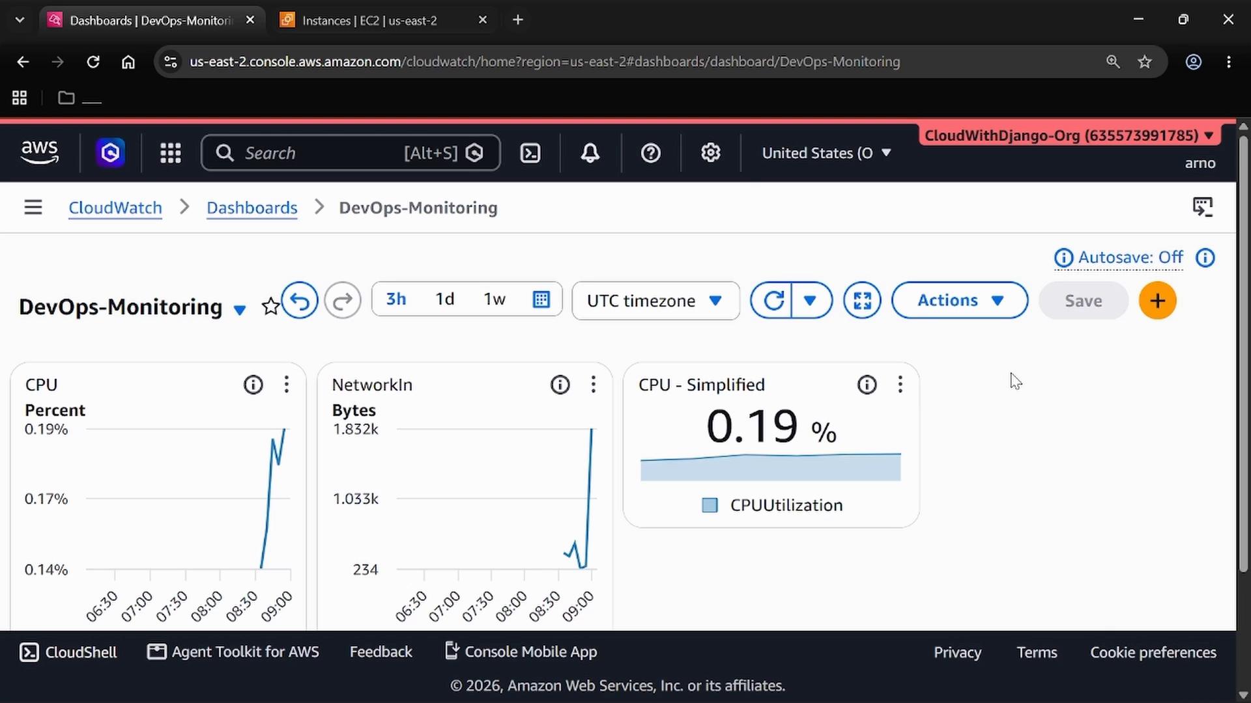The image size is (1251, 703).
Task: Focus the AWS Search input field
Action: click(351, 153)
